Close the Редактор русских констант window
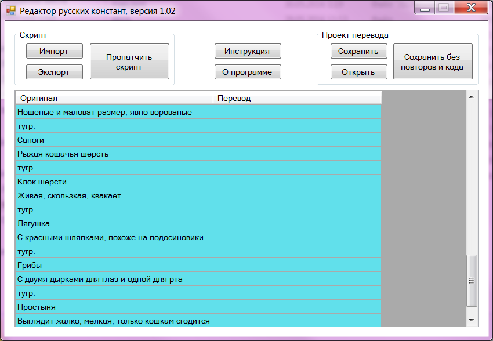This screenshot has height=341, width=493. coord(469,8)
